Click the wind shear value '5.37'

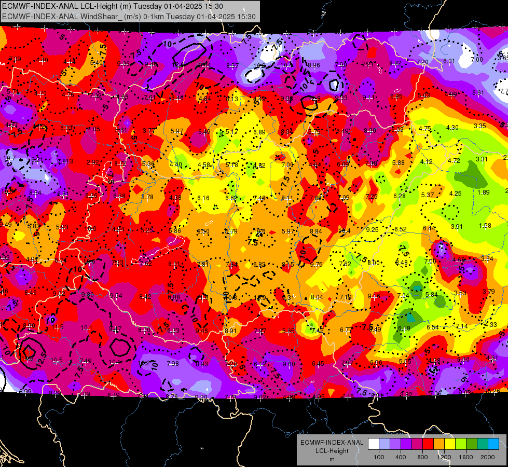pos(428,195)
